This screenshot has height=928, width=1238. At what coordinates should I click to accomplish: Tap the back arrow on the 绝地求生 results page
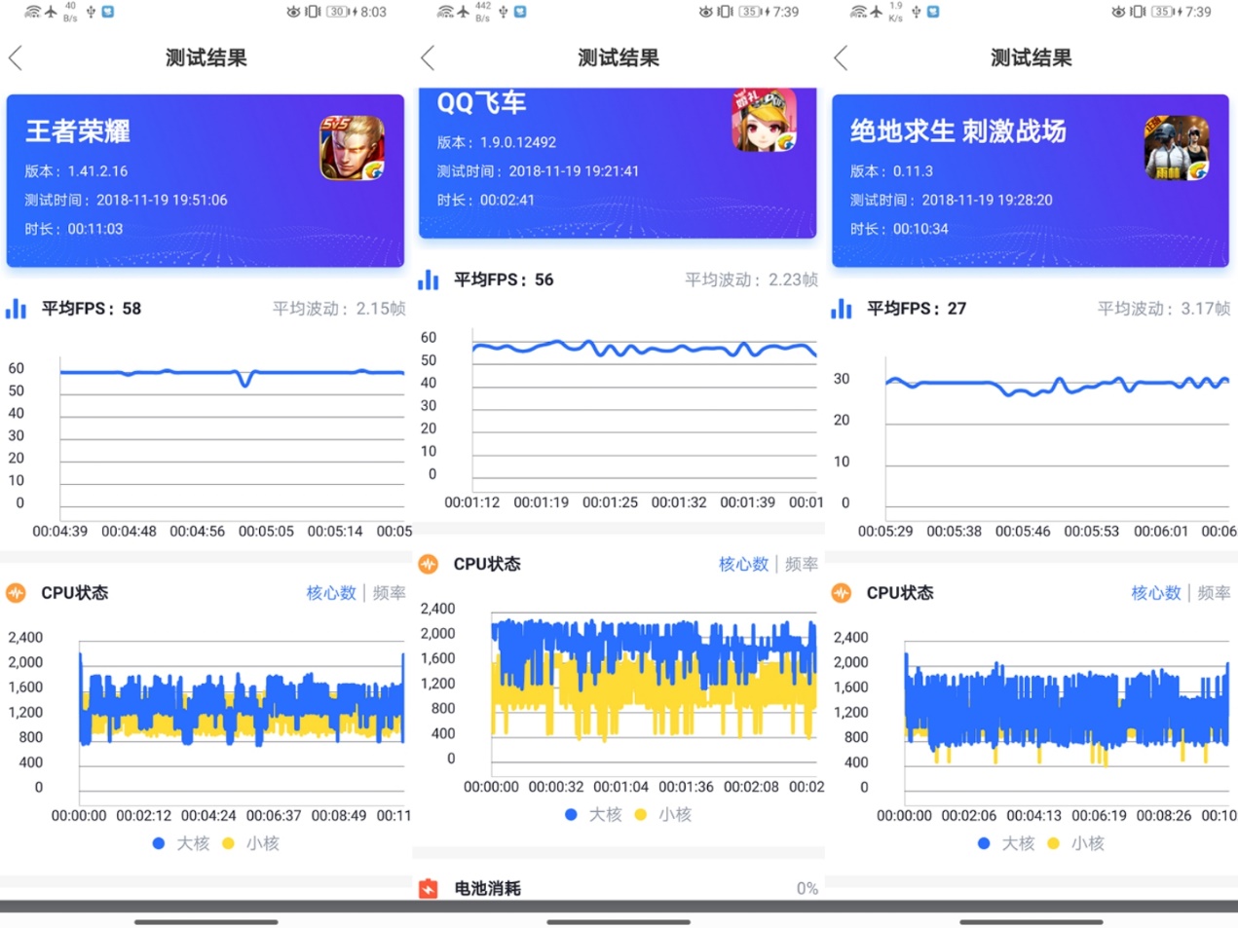(x=840, y=57)
